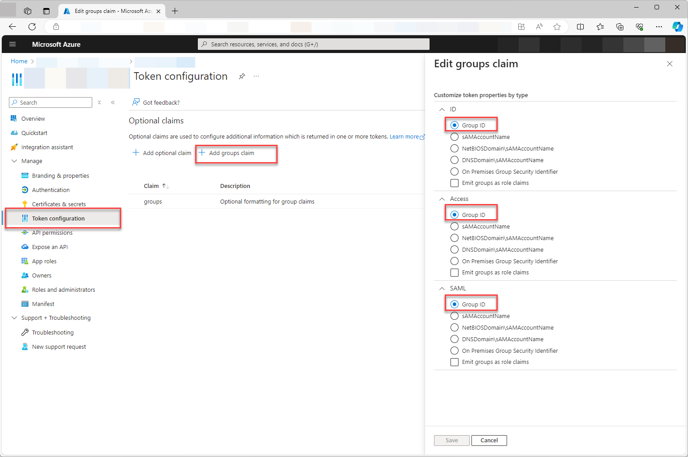The height and width of the screenshot is (457, 688).
Task: Enable Emit groups as role claims for Access
Action: tap(455, 272)
